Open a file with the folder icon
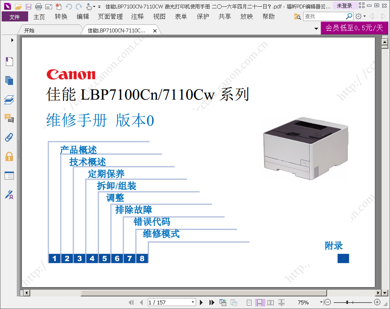This screenshot has width=390, height=309. [18, 6]
